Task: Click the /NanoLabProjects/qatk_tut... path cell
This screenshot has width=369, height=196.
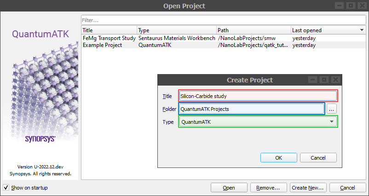Action: pyautogui.click(x=254, y=45)
